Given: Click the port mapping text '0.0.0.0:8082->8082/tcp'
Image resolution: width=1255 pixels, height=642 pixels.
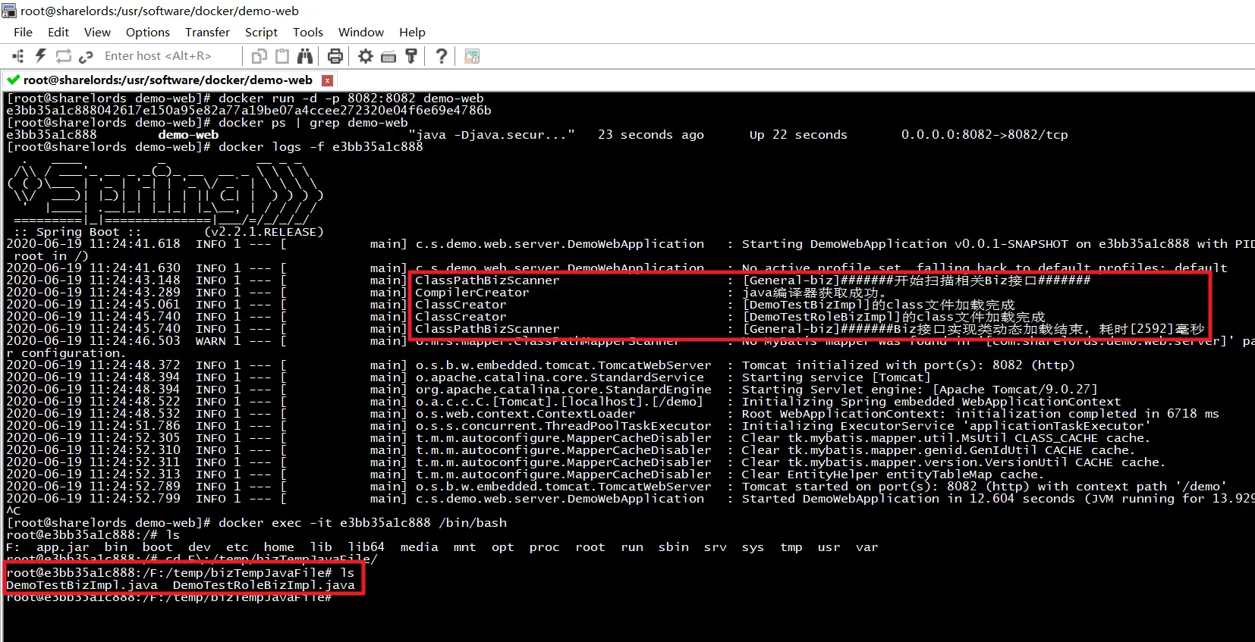Looking at the screenshot, I should [984, 135].
